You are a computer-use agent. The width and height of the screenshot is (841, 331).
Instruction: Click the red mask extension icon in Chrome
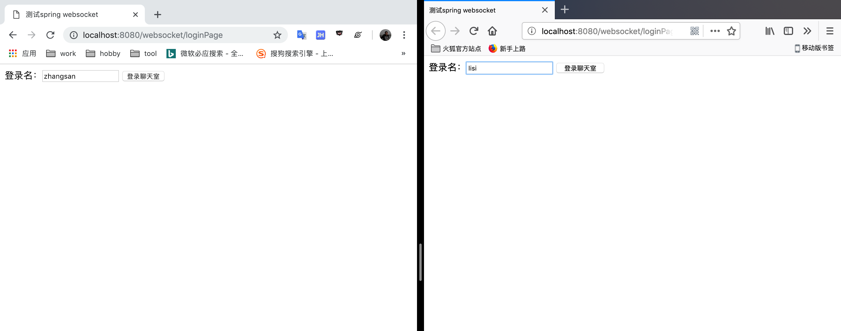coord(339,33)
